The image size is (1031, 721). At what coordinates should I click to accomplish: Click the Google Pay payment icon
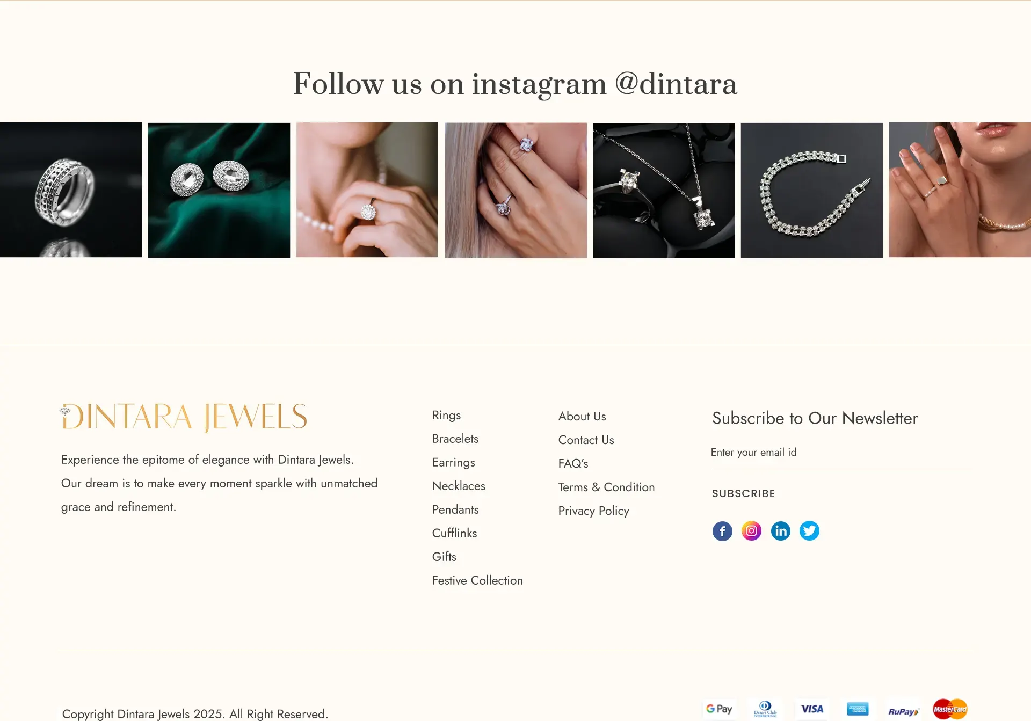(719, 709)
